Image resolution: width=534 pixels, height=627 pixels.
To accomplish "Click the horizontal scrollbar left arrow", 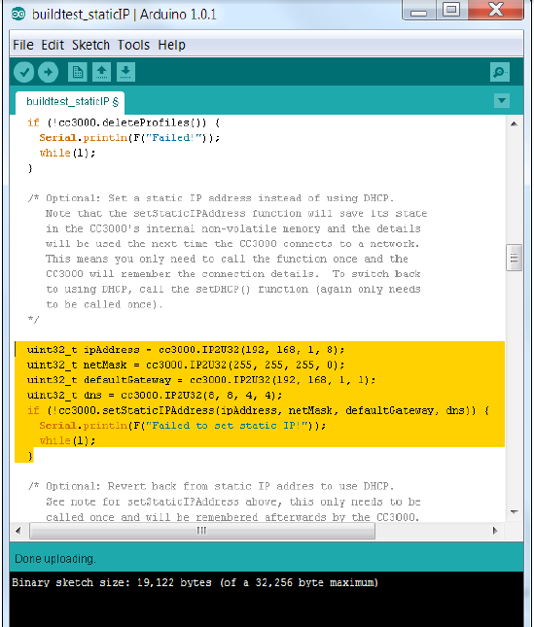I will coord(18,531).
